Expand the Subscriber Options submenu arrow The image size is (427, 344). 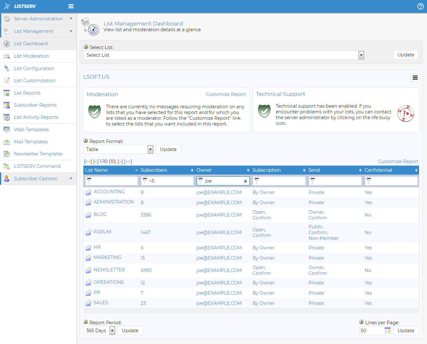(71, 178)
